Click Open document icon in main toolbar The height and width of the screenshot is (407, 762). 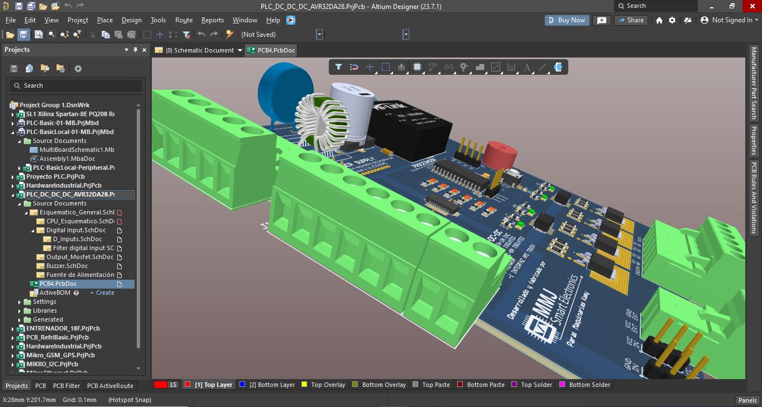click(10, 35)
